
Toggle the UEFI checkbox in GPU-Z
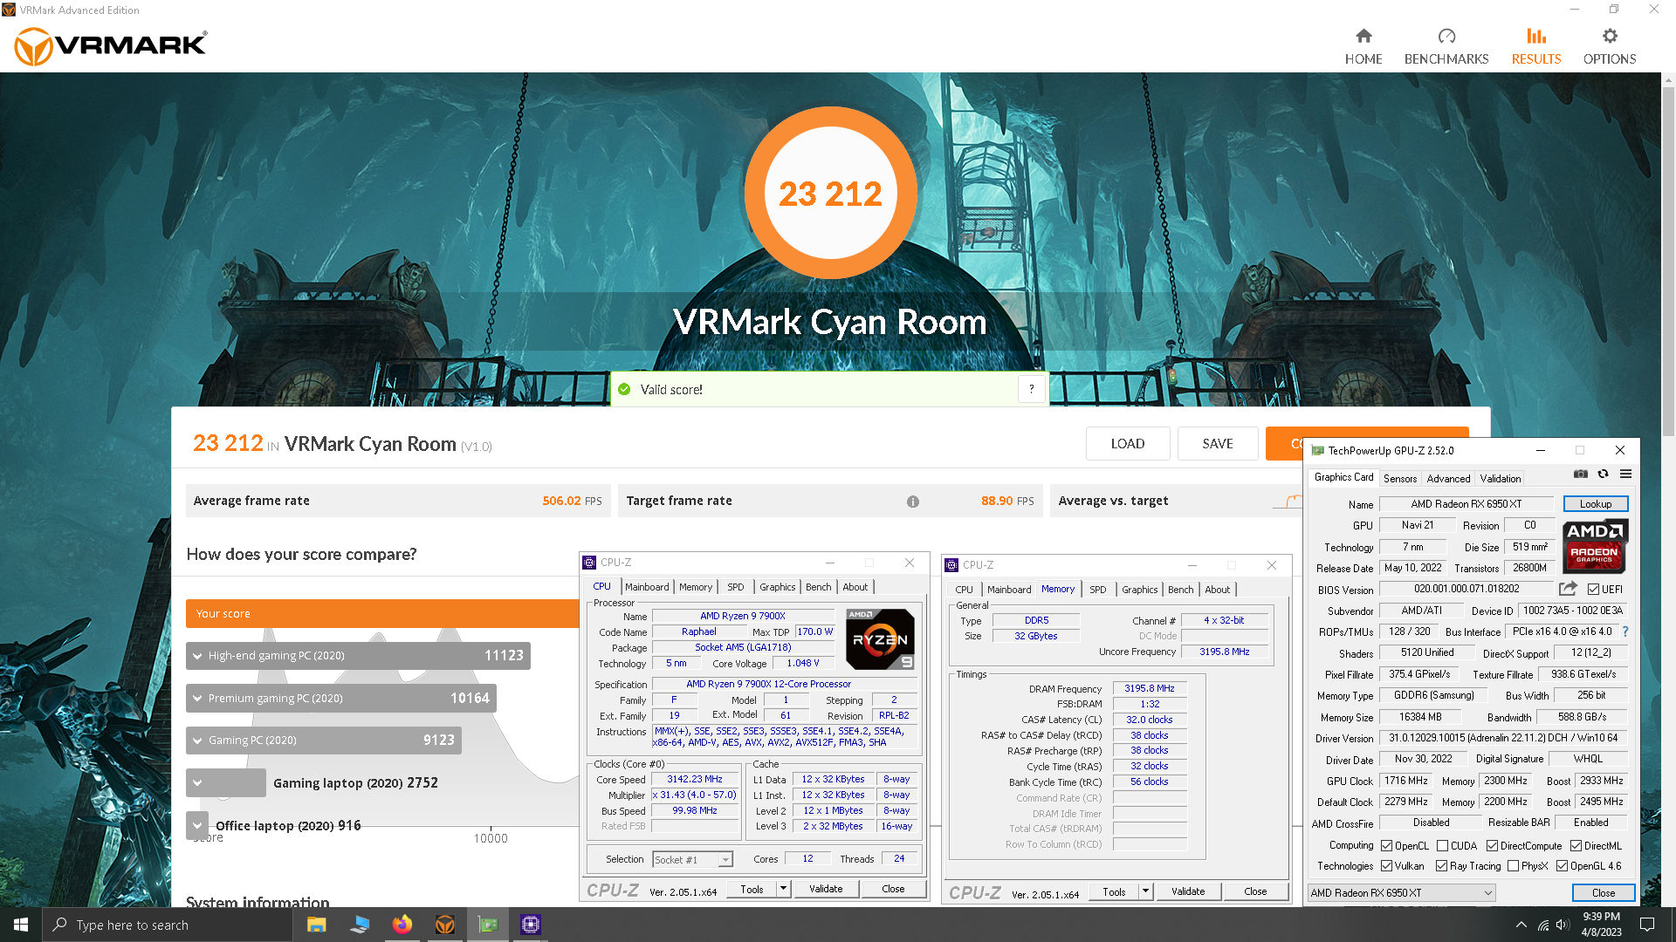point(1593,590)
